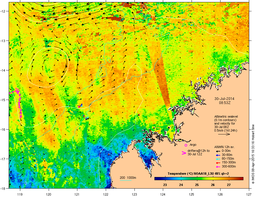Click the magenta 300-600m arrow legend symbol
255x197 pixels.
218,167
